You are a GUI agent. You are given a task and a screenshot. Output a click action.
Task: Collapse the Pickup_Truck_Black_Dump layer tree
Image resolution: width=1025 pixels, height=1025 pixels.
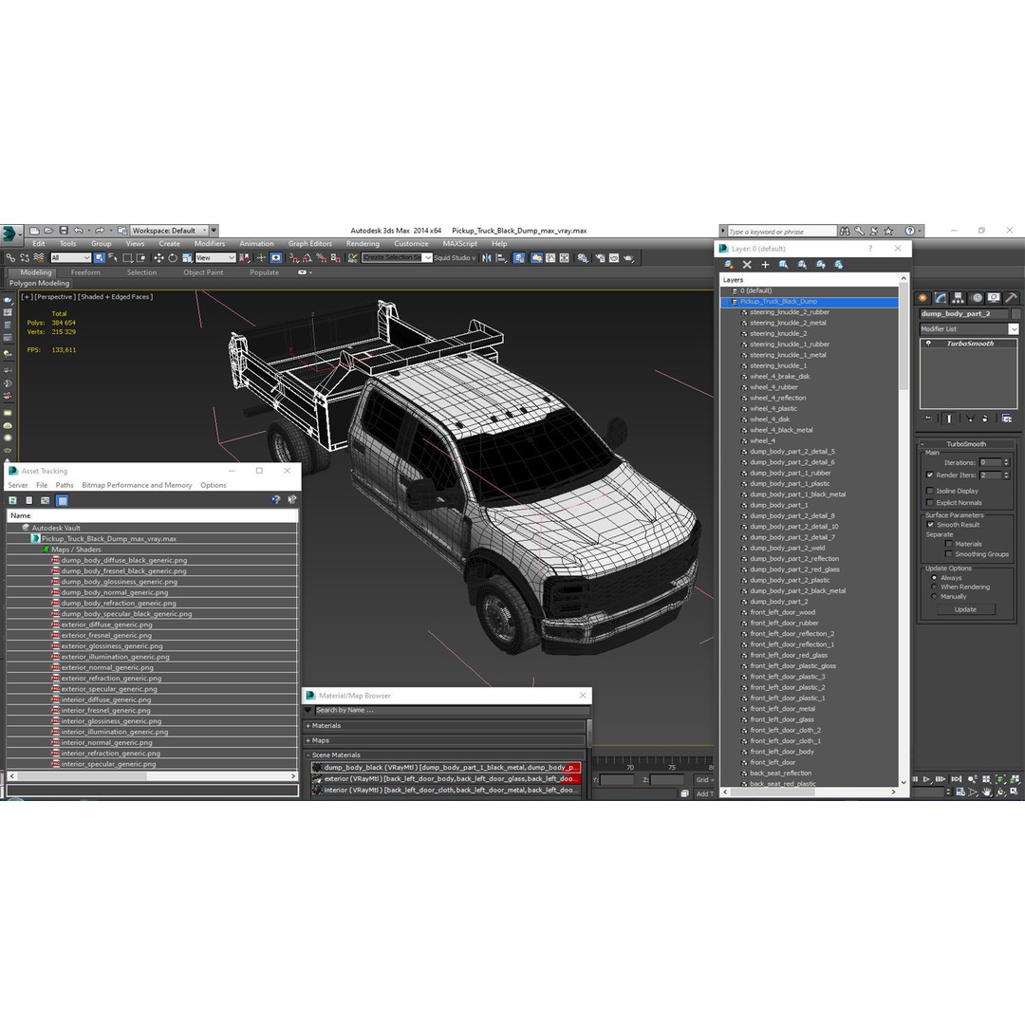tap(725, 302)
